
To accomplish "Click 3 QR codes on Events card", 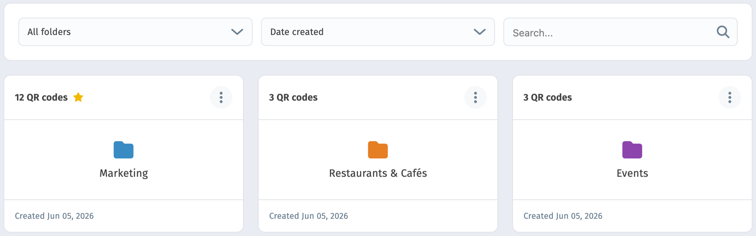I will [x=548, y=97].
